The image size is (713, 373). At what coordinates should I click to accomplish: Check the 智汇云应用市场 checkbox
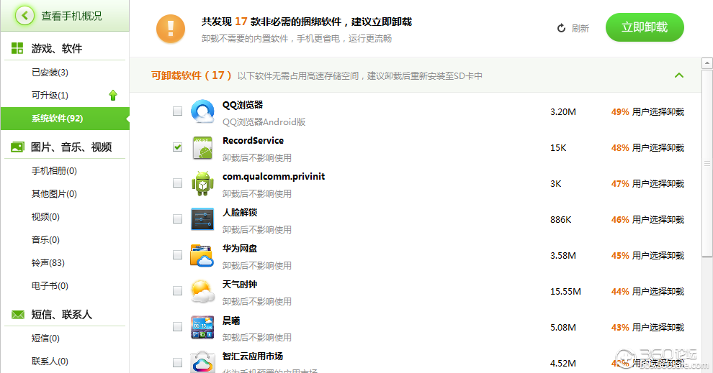pos(177,362)
